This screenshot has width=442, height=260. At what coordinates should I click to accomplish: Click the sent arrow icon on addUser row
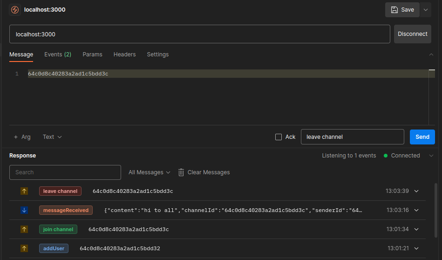point(24,249)
